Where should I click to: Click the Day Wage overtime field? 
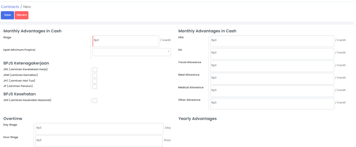pos(99,129)
